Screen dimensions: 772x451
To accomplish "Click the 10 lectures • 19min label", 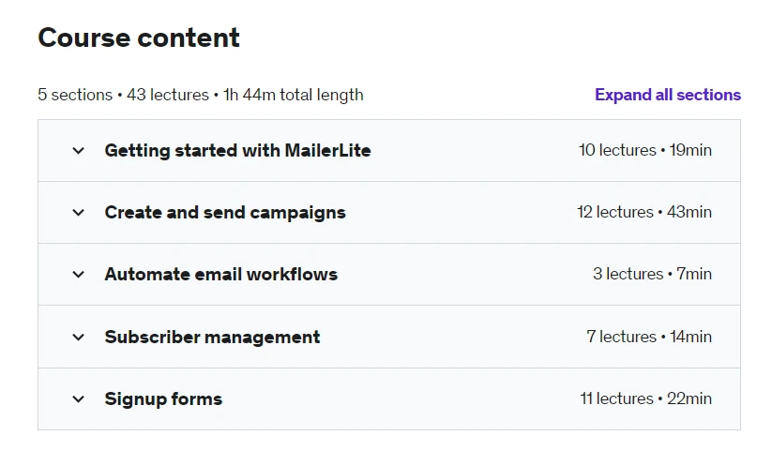I will tap(644, 150).
